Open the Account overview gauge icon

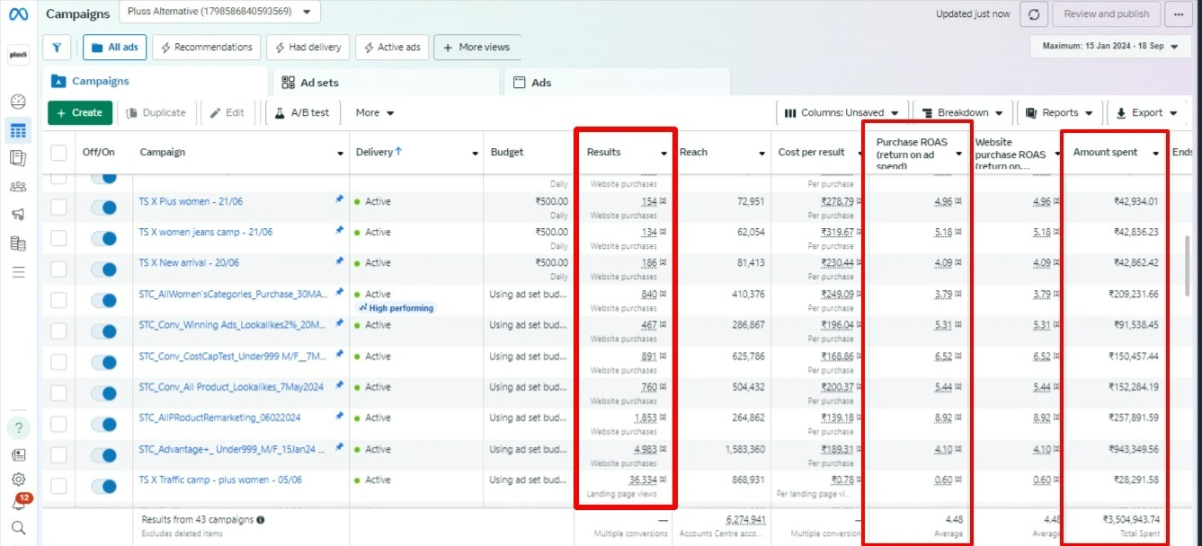click(x=18, y=101)
